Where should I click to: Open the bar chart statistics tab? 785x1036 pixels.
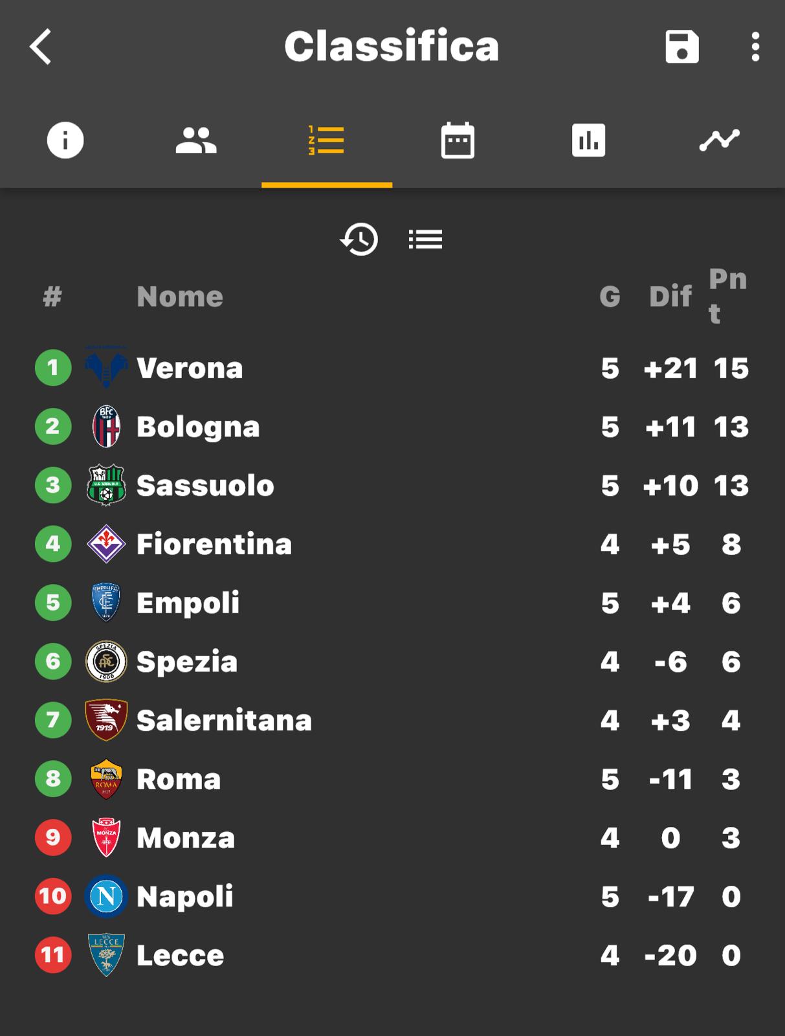point(588,140)
